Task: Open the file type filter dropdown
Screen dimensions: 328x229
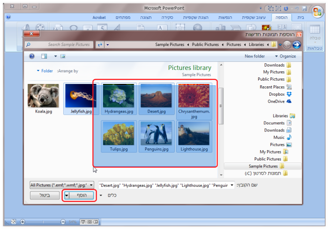Action: coord(62,185)
